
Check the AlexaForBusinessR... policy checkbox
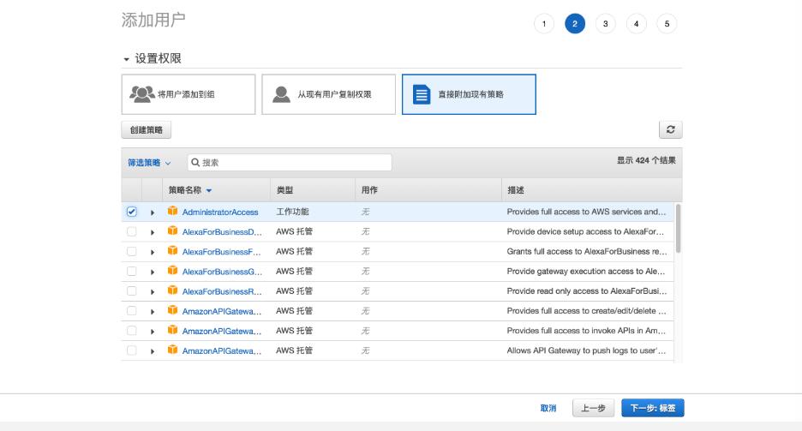(x=131, y=291)
